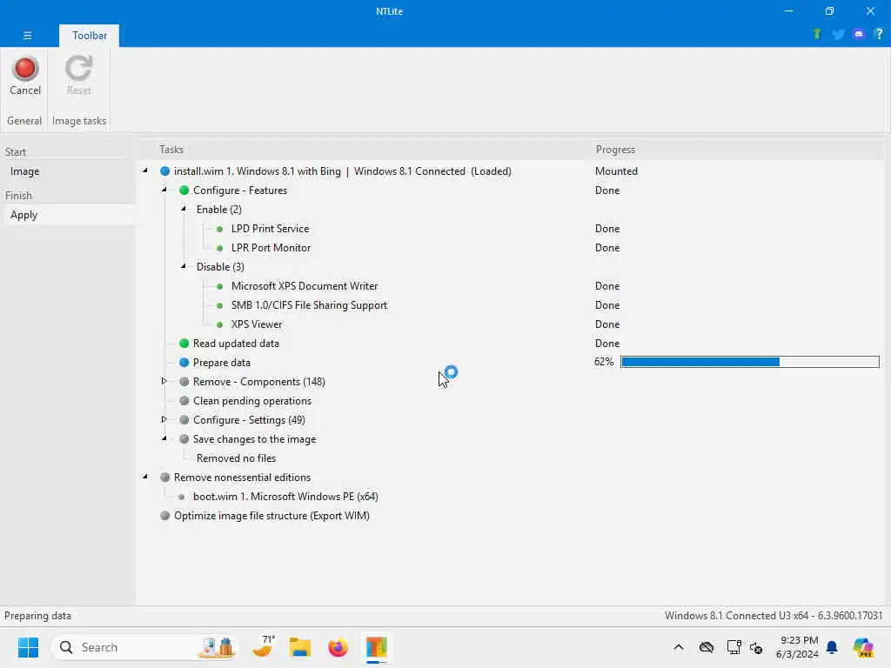This screenshot has width=891, height=668.
Task: Click the taskbar Search box
Action: coord(145,647)
